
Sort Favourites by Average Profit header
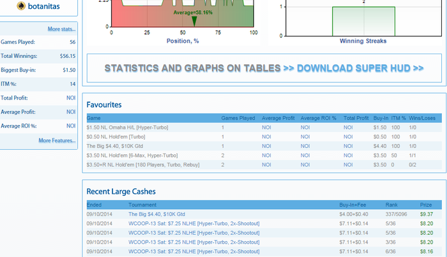click(278, 118)
